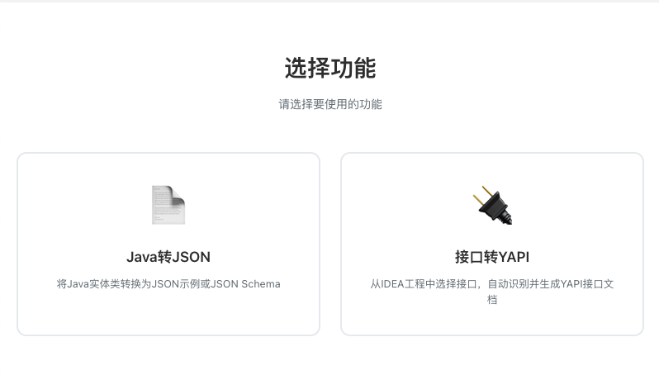
Task: Select the Java转JSON feature card
Action: click(x=168, y=244)
